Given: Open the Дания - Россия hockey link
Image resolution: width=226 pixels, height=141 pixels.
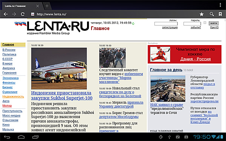Looking at the screenshot, I should [195, 59].
